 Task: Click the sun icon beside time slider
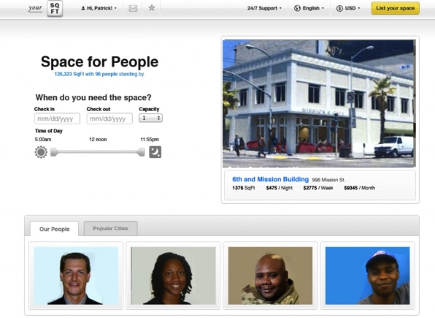(x=41, y=152)
